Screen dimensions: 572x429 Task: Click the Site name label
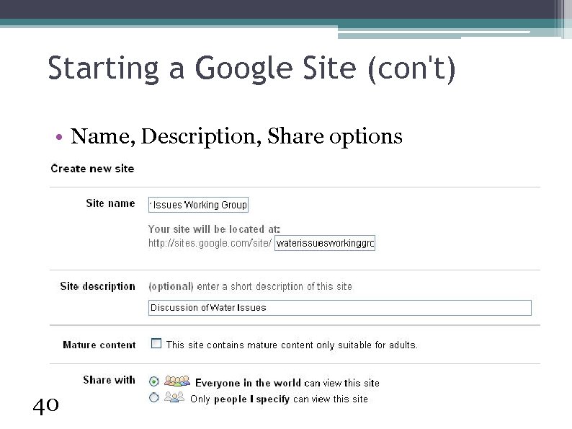(110, 203)
